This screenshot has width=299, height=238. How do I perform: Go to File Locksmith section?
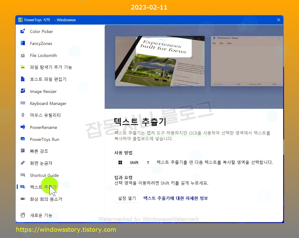43,55
